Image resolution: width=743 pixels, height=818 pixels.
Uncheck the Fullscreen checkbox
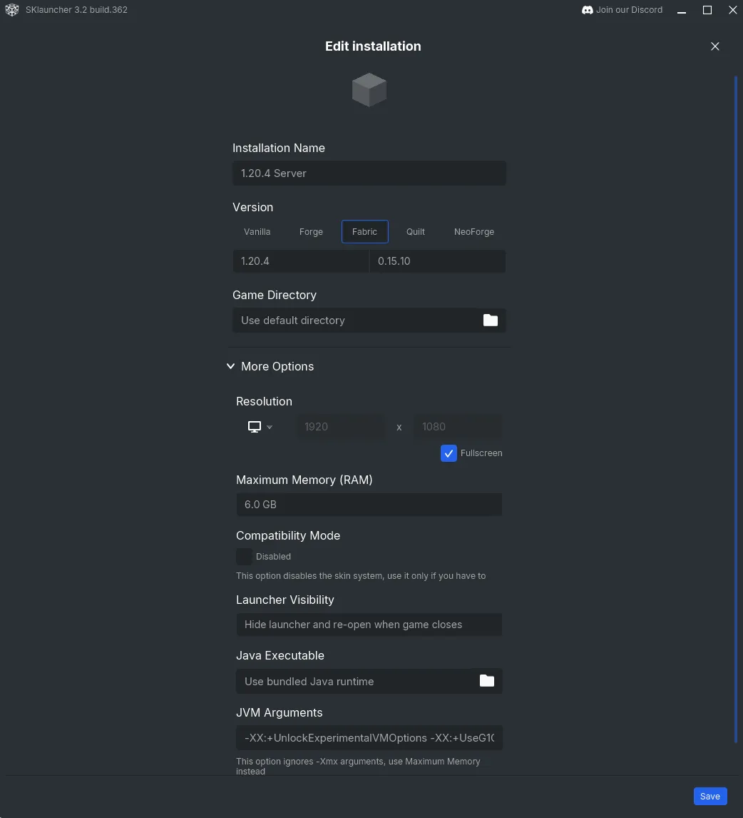449,453
